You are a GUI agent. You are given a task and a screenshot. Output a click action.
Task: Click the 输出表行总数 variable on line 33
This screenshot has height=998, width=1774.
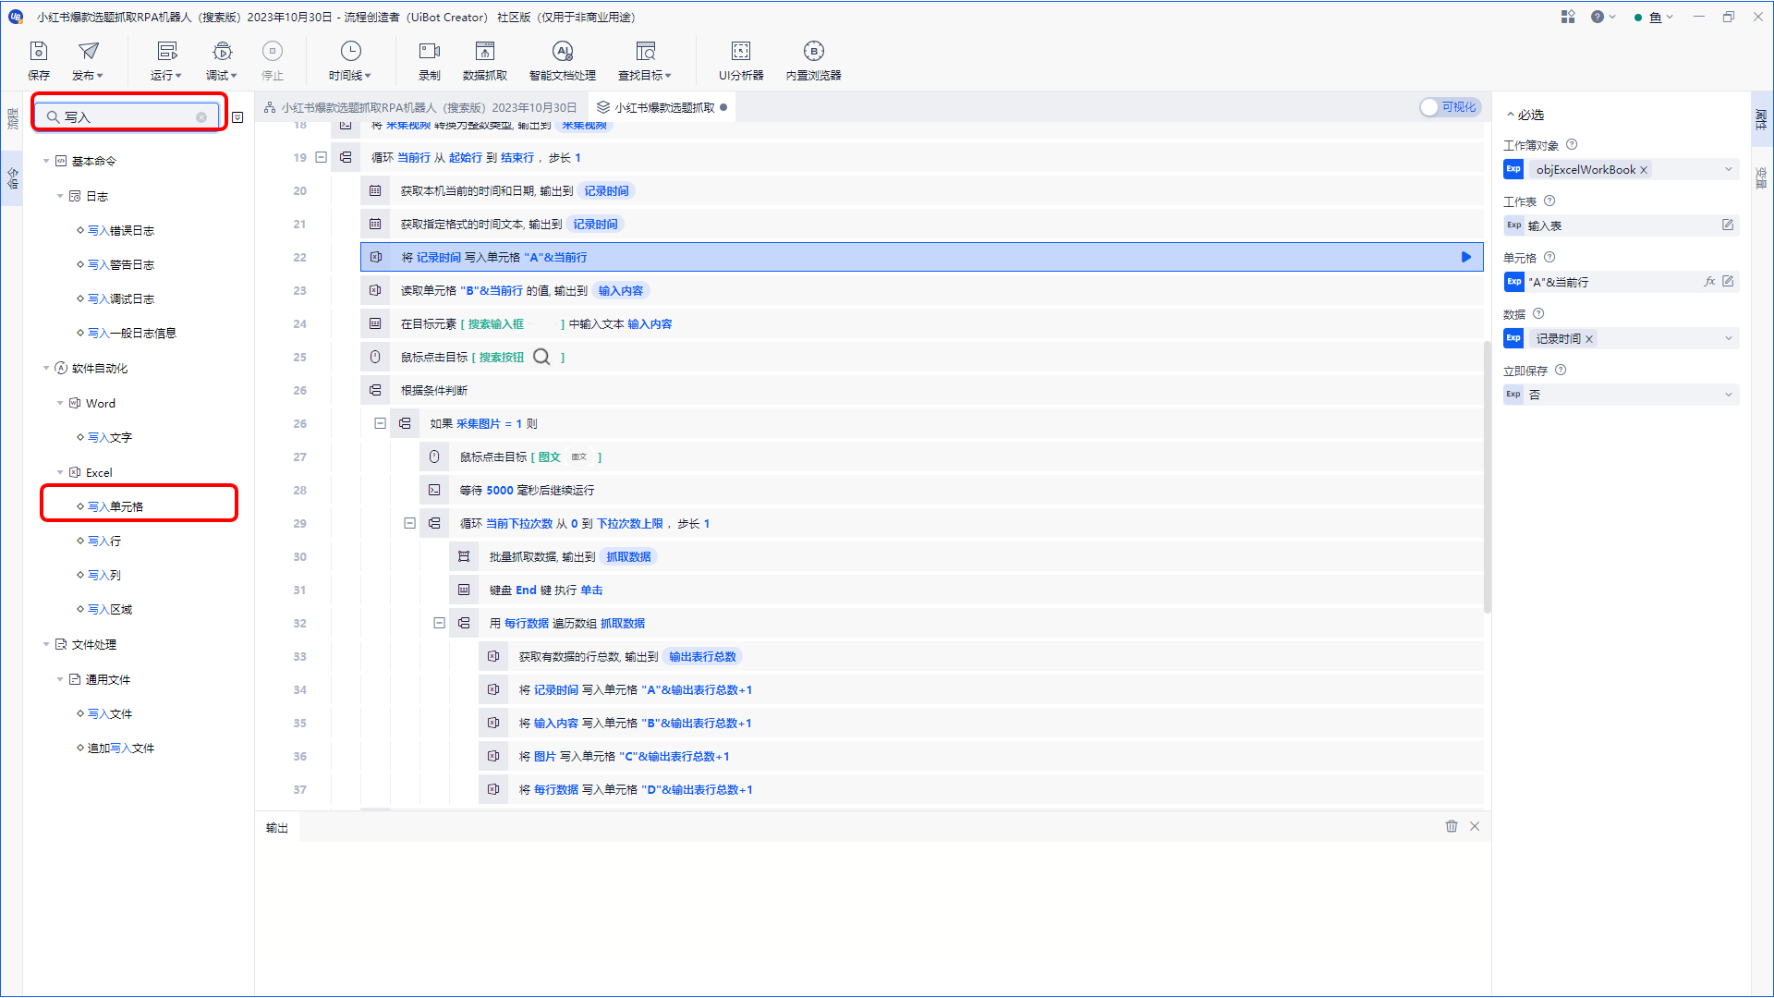(x=702, y=656)
